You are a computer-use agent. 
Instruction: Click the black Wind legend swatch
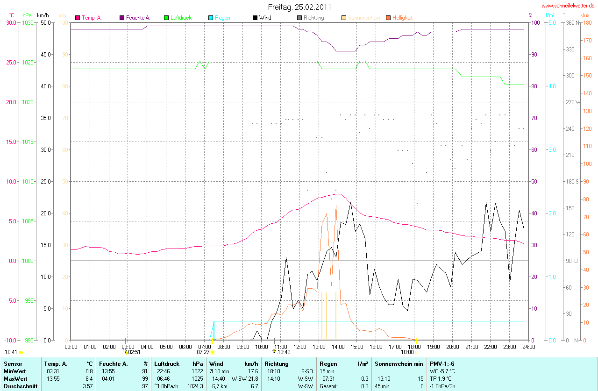coord(255,18)
